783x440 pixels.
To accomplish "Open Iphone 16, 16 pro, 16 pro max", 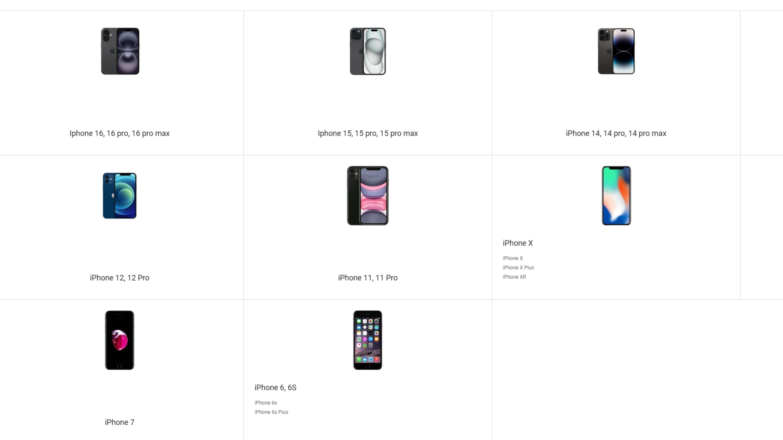I will 119,133.
